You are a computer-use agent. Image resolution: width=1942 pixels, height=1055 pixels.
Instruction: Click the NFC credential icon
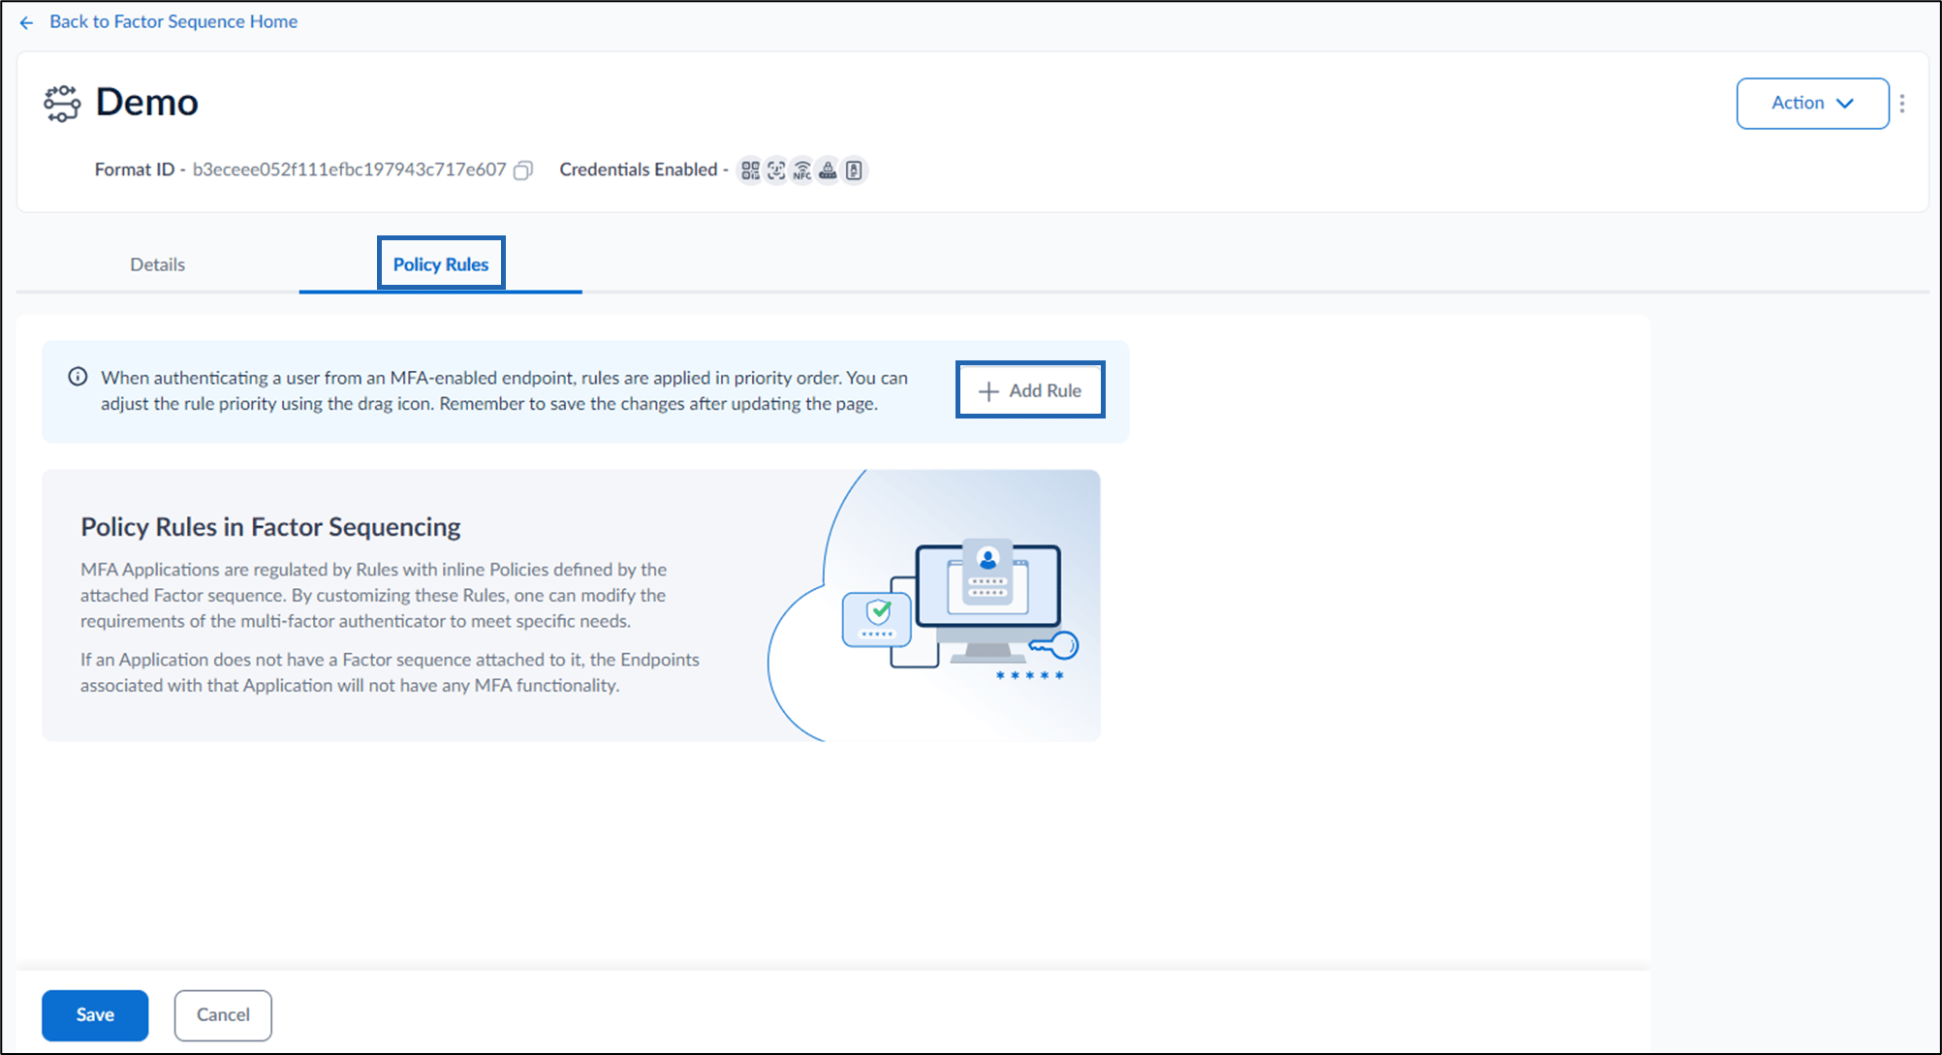pos(802,171)
